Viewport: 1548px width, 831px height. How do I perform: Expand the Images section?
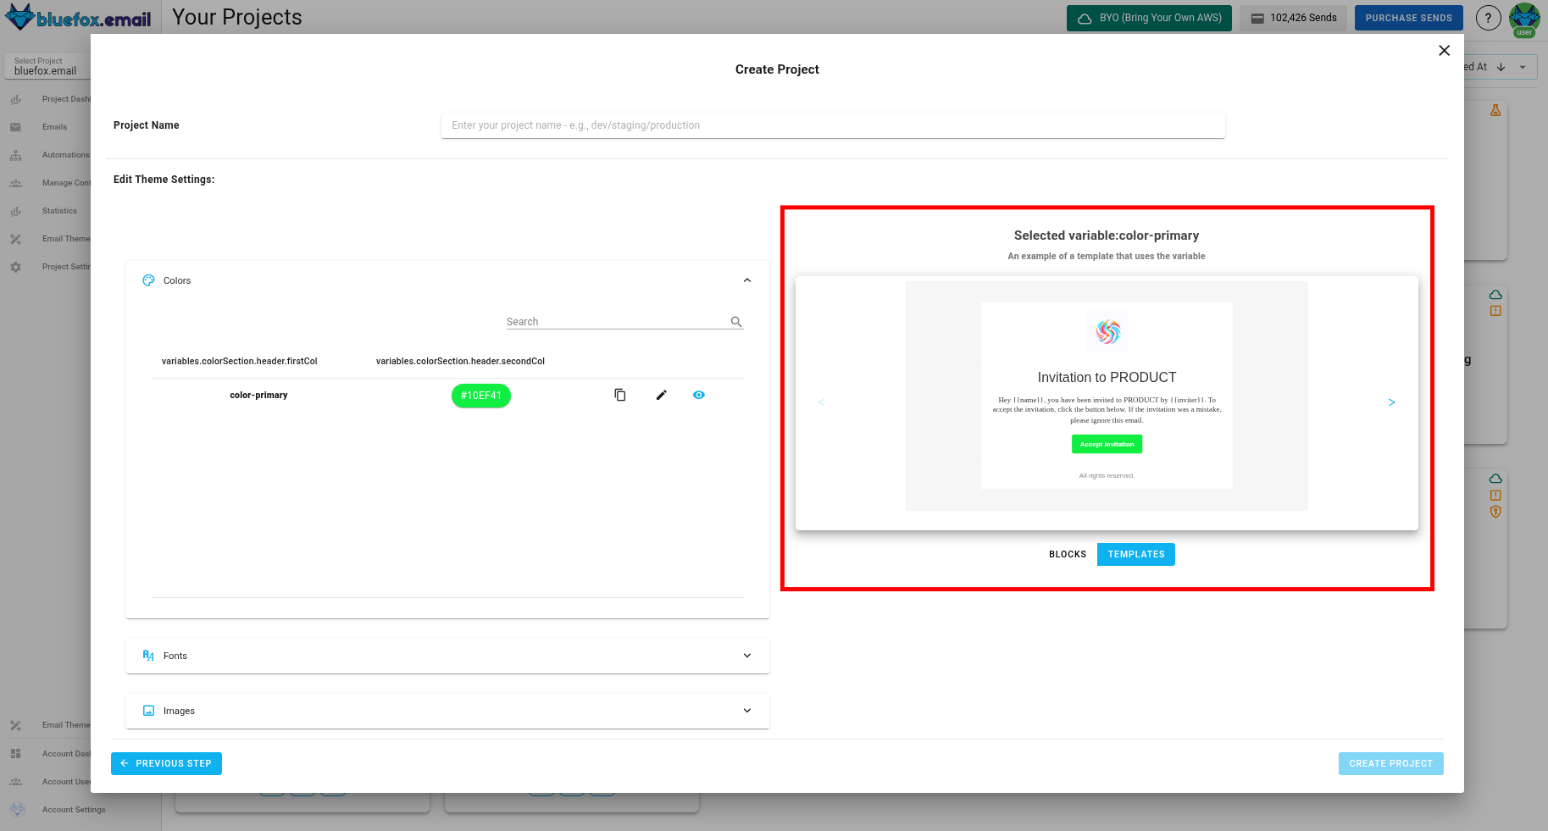[x=447, y=710]
